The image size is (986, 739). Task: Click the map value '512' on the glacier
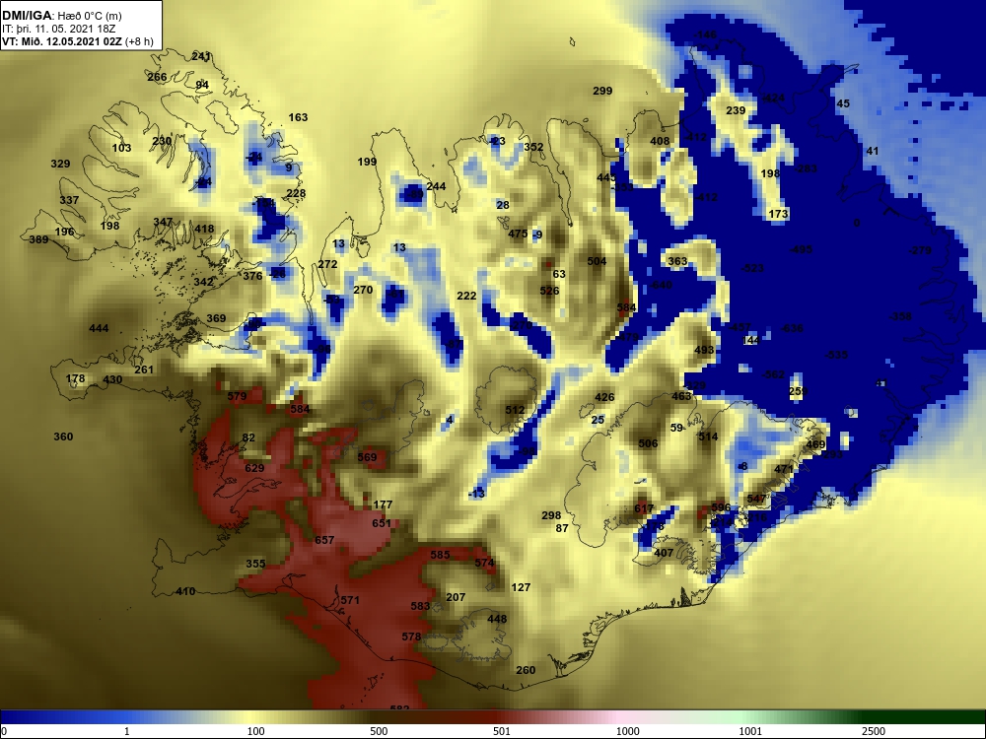point(515,410)
